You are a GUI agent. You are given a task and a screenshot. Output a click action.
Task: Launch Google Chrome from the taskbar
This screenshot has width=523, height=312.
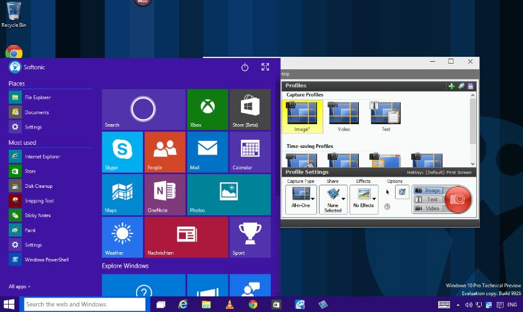point(253,305)
